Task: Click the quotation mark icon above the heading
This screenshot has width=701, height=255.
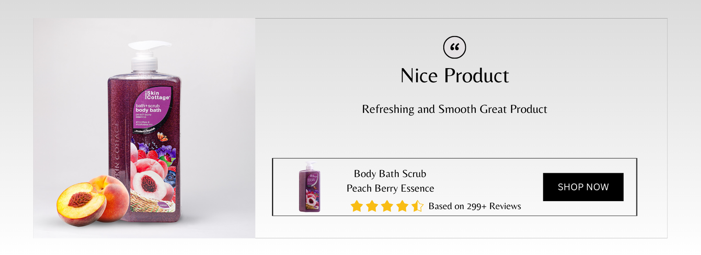Action: [x=454, y=47]
